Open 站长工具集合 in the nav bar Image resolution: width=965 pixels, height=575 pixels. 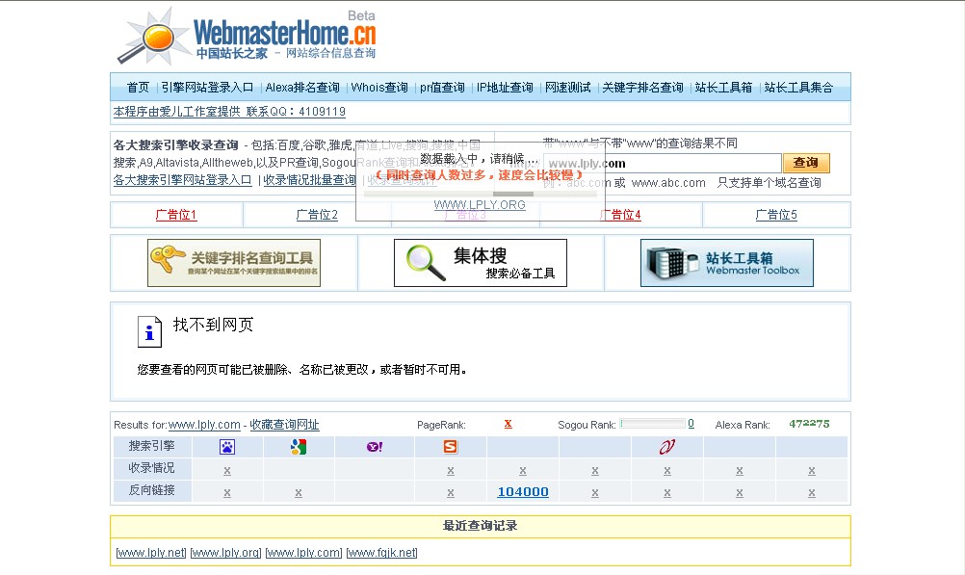pyautogui.click(x=798, y=88)
